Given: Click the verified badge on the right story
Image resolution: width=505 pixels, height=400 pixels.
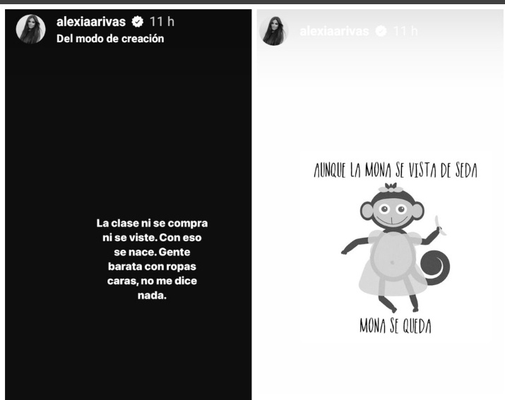Looking at the screenshot, I should coord(381,31).
